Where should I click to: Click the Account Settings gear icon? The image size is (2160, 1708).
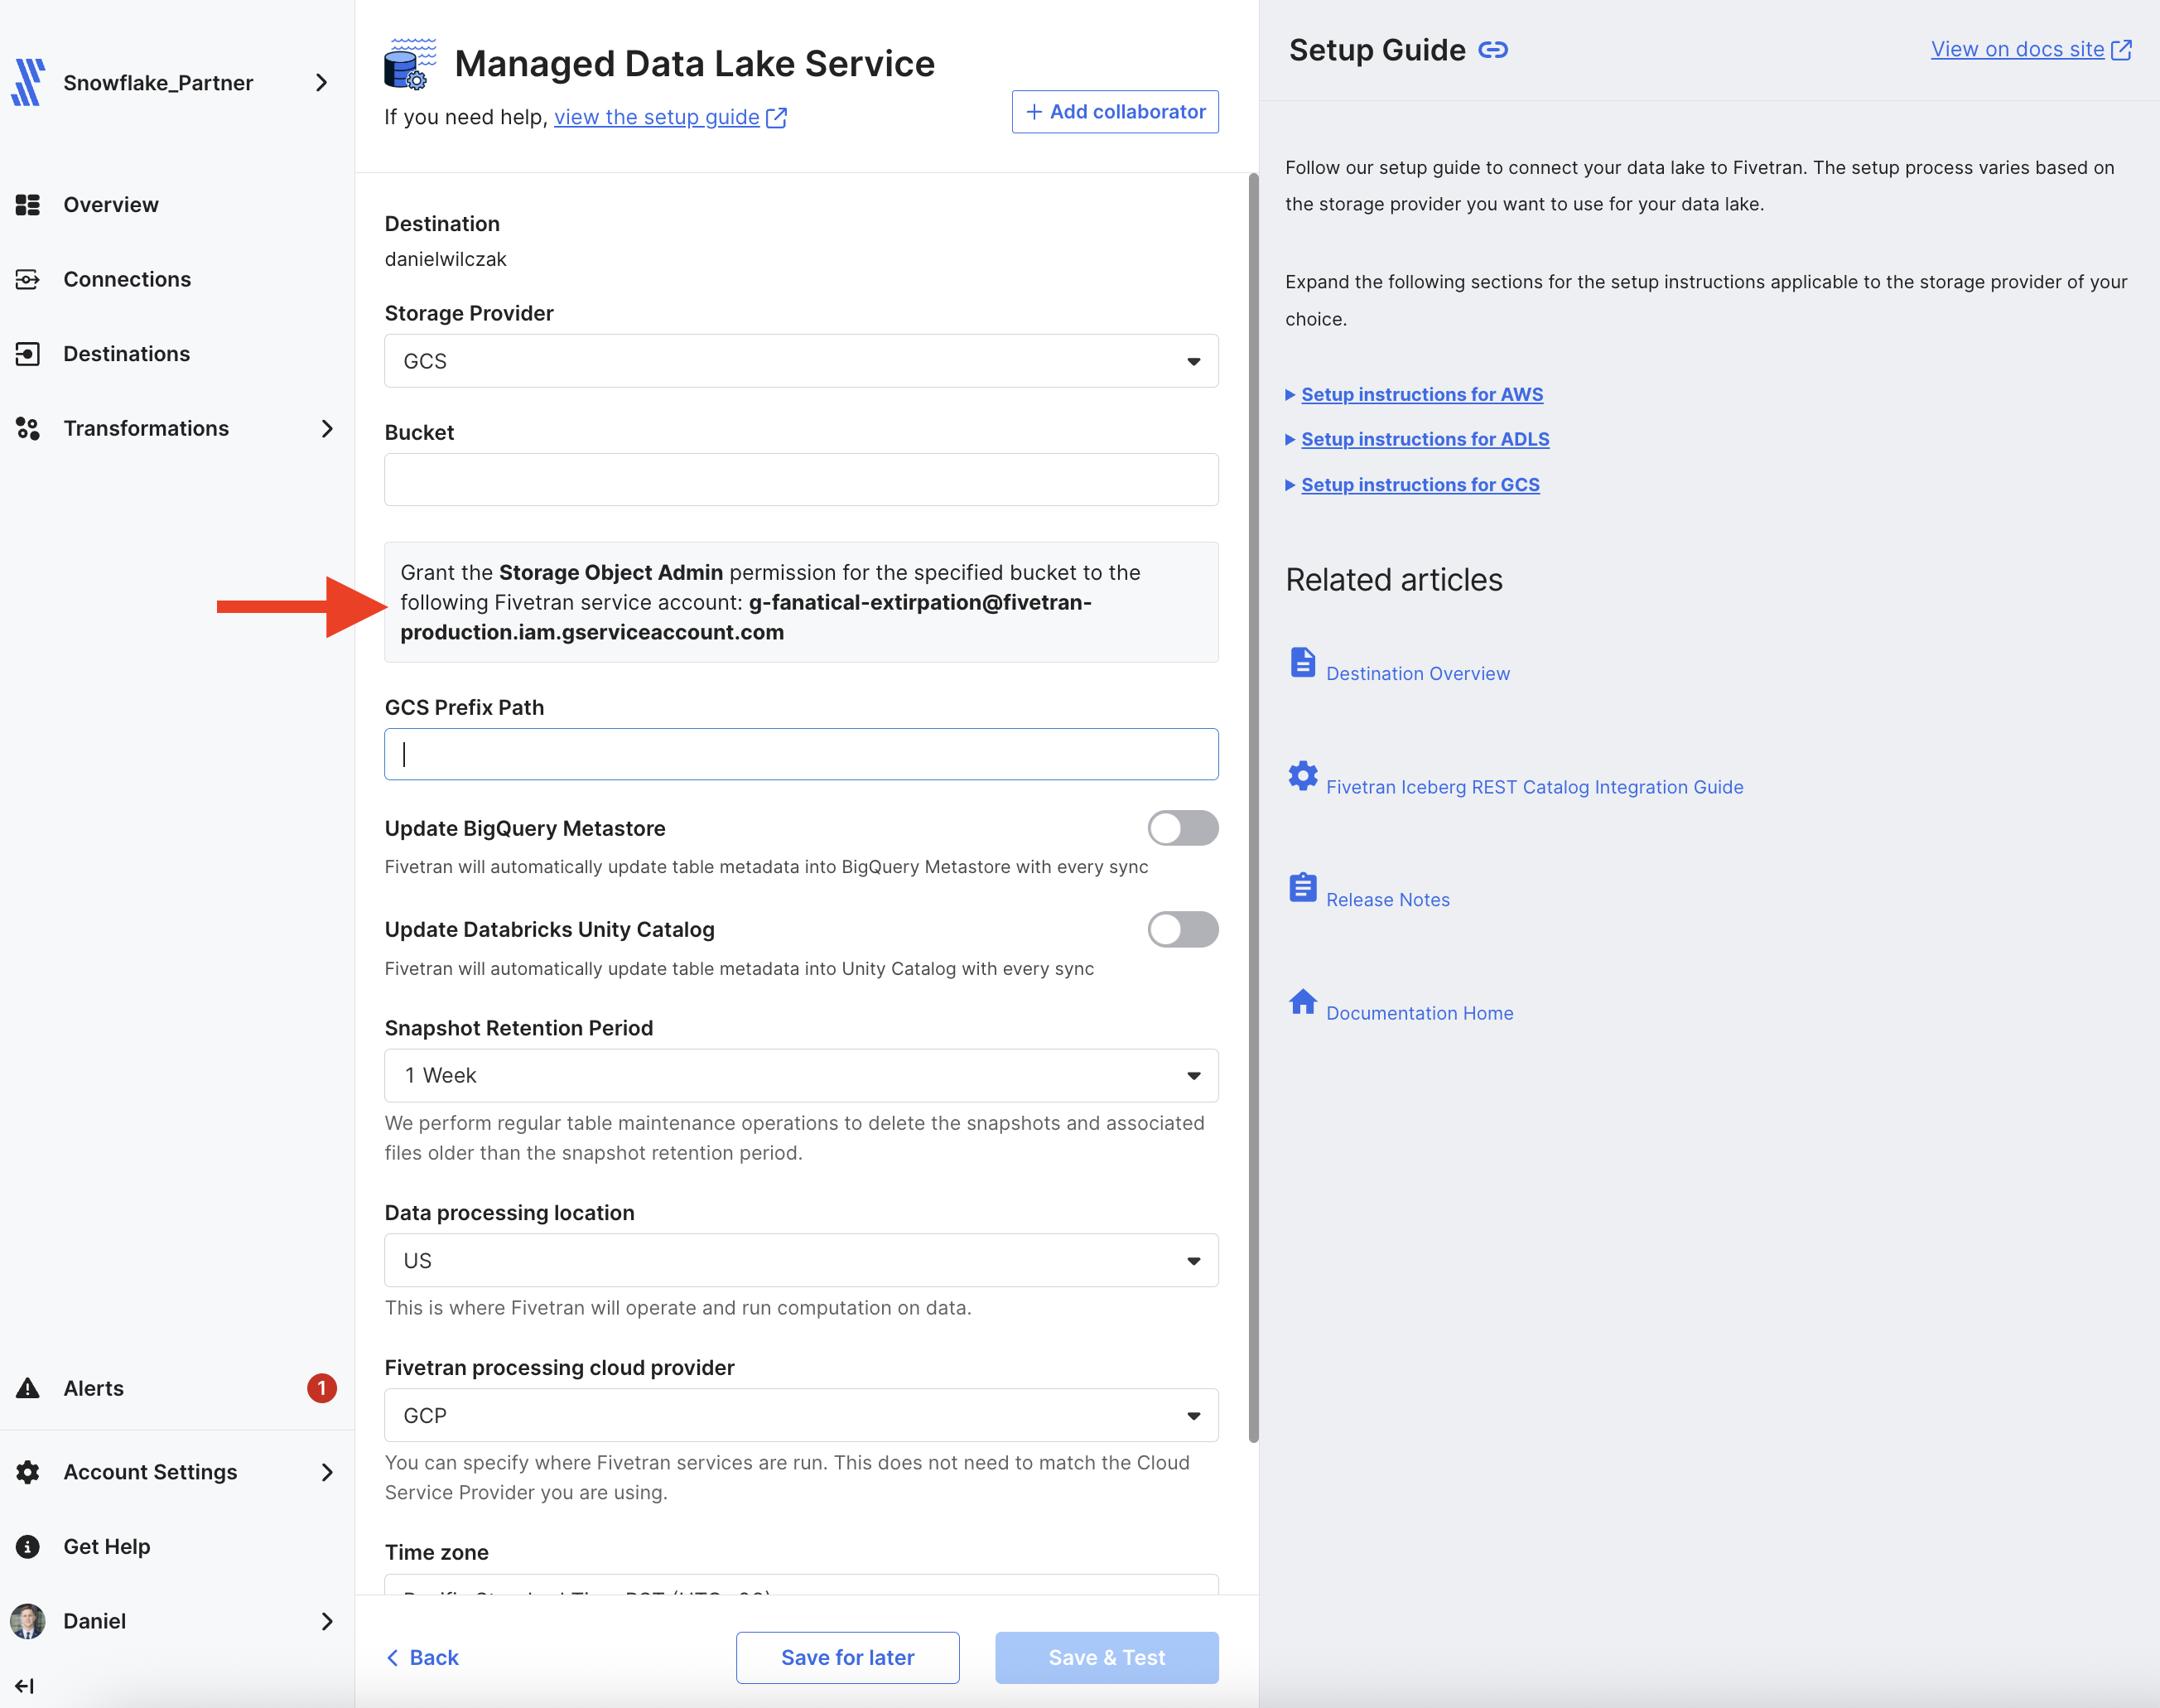coord(28,1472)
